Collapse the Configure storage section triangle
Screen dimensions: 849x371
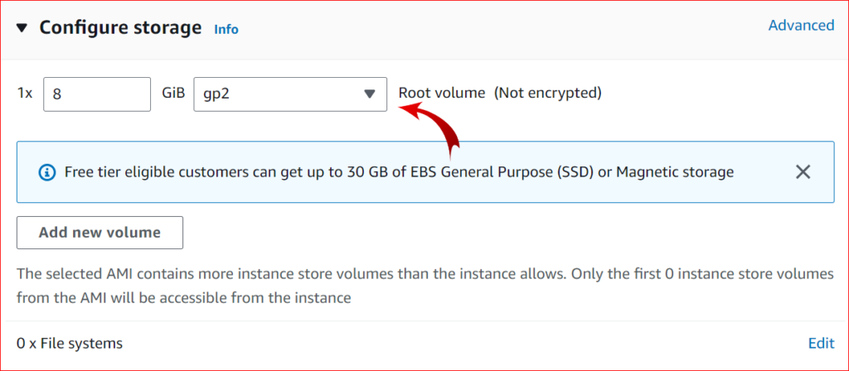tap(22, 28)
